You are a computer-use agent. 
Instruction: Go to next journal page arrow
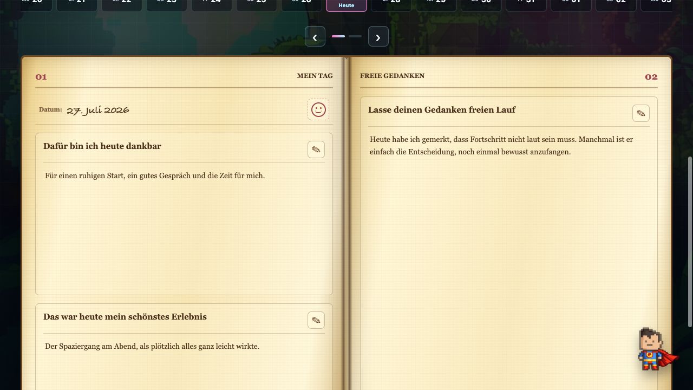378,36
